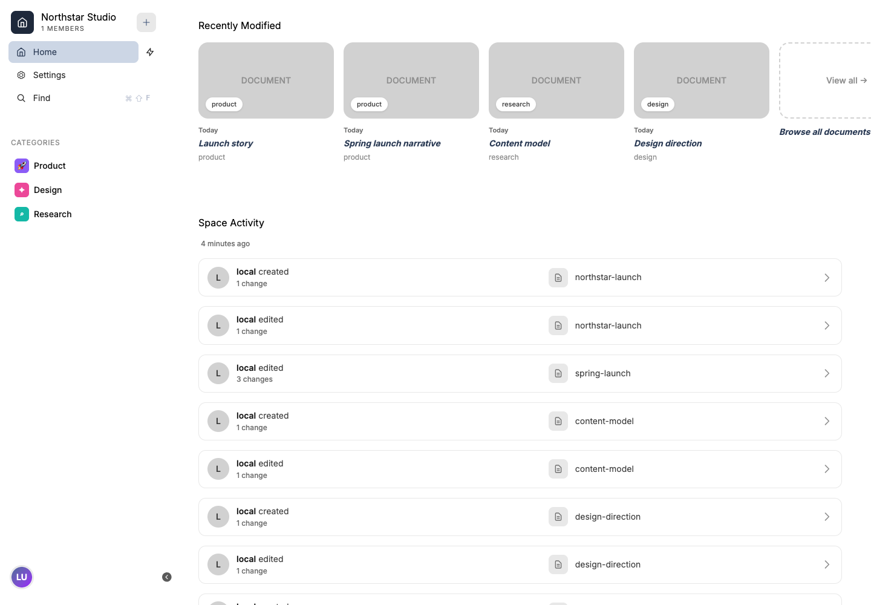This screenshot has height=605, width=871.
Task: Click L avatar on edited design-direction row
Action: point(218,564)
